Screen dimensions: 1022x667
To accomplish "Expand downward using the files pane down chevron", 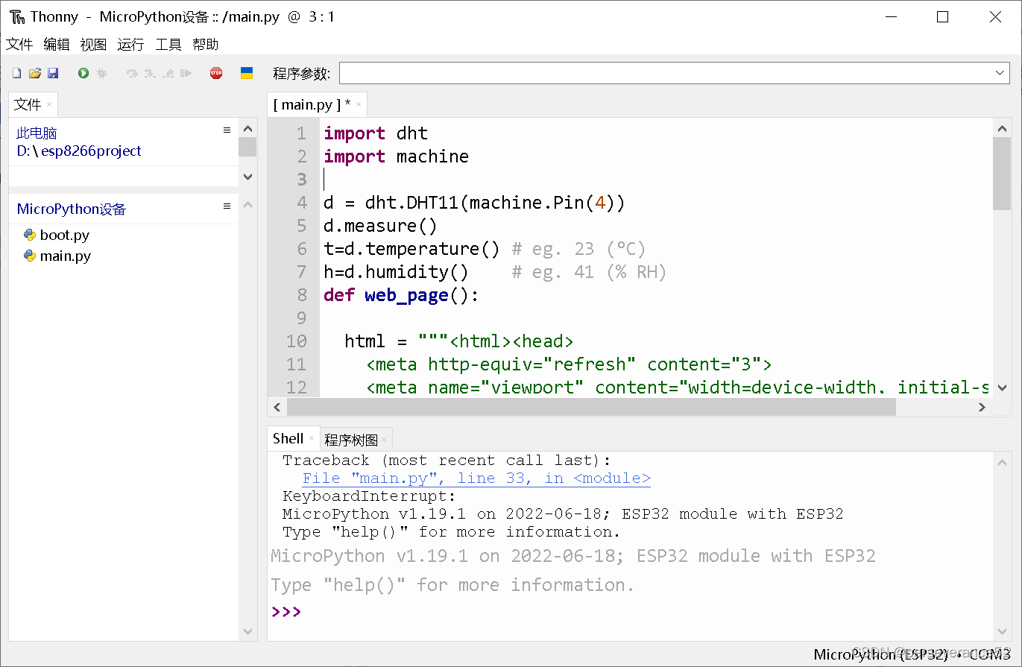I will point(247,177).
